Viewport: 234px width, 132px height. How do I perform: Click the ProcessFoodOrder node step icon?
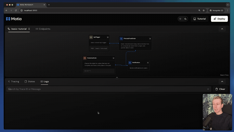tap(121, 38)
